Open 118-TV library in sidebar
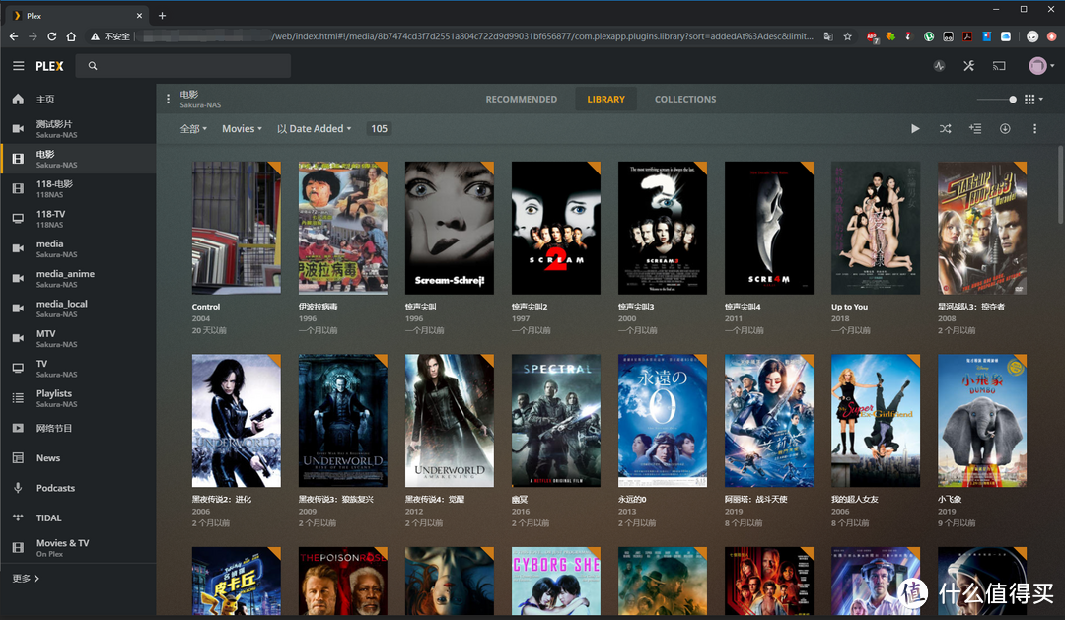This screenshot has height=620, width=1065. [x=78, y=218]
